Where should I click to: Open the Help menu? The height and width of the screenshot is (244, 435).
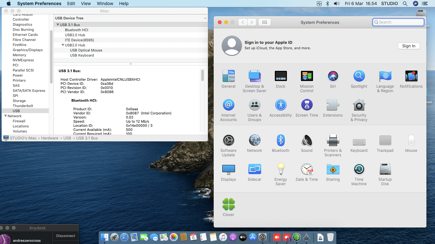click(x=124, y=3)
